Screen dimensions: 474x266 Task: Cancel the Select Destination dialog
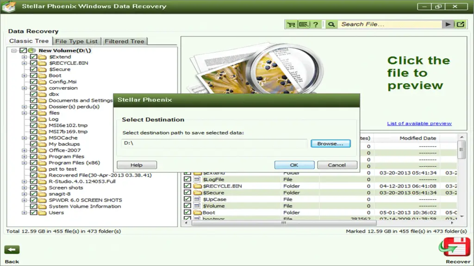337,165
